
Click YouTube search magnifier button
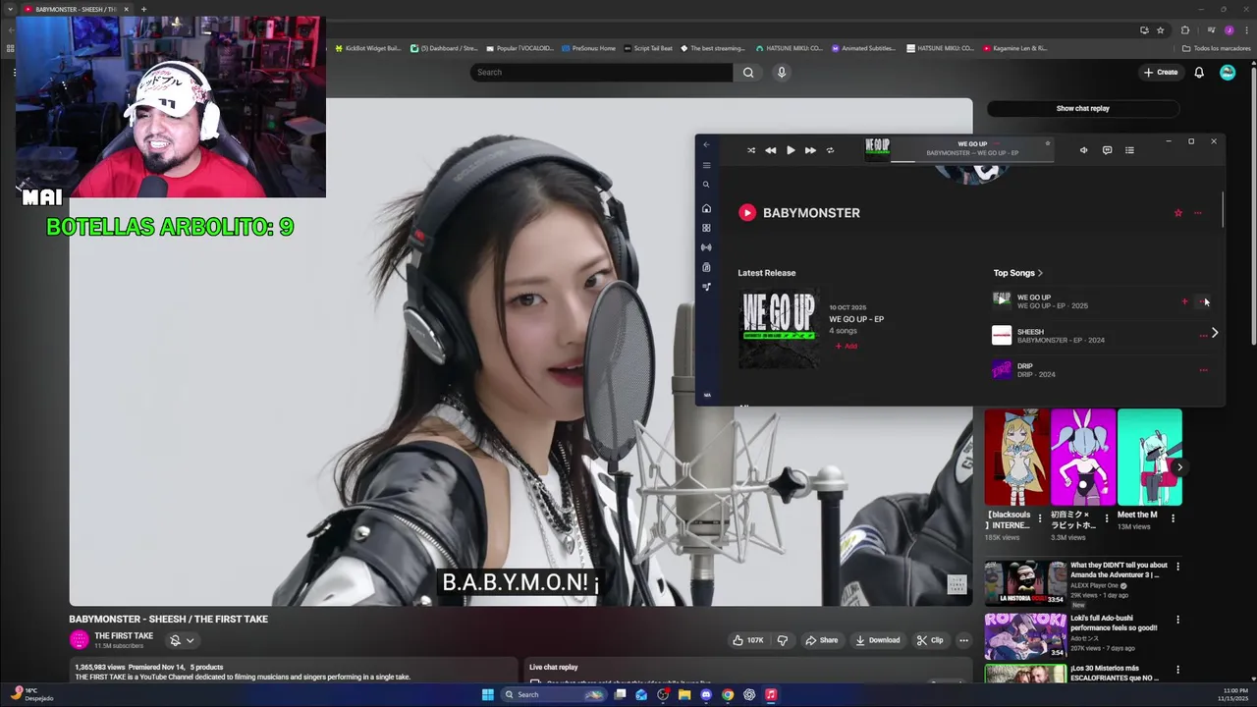point(748,72)
